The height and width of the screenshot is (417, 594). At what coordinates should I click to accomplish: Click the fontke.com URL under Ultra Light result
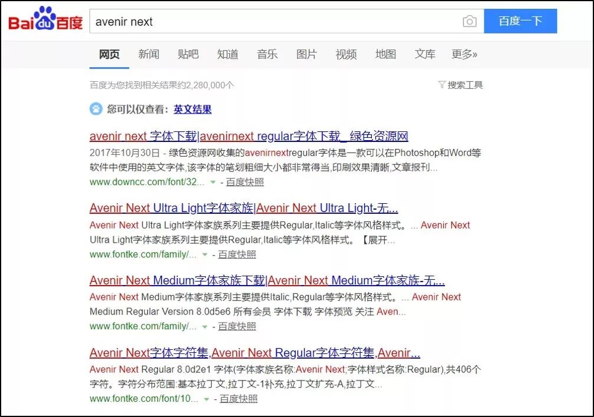click(x=143, y=254)
